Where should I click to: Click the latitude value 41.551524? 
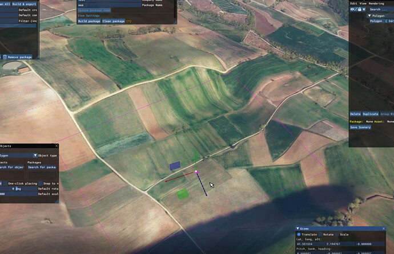click(x=310, y=244)
